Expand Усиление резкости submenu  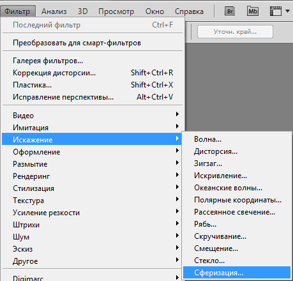tap(93, 213)
